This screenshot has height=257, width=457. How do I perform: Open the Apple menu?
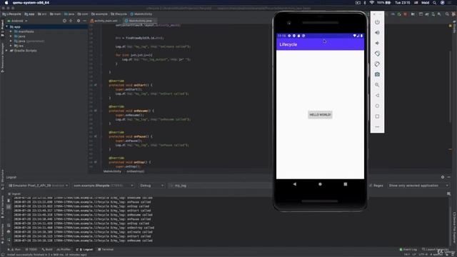click(6, 3)
